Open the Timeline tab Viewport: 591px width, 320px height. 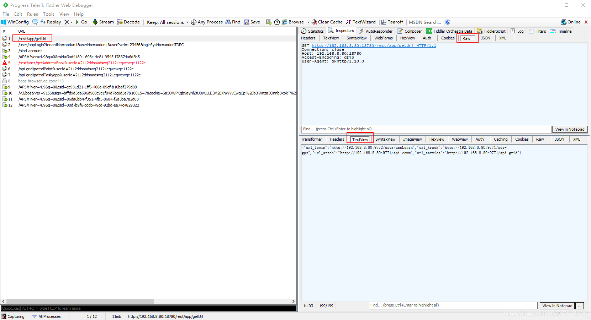(x=561, y=31)
